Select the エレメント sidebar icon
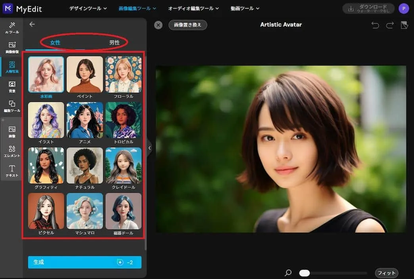The image size is (414, 279). coord(11,150)
